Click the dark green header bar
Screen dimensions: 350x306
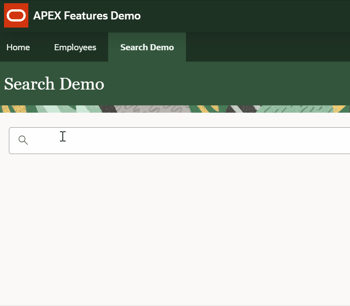(243, 15)
